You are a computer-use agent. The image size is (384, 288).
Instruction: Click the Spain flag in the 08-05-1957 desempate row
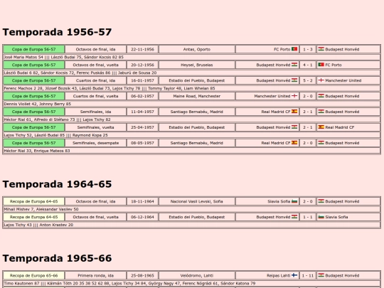pyautogui.click(x=294, y=143)
